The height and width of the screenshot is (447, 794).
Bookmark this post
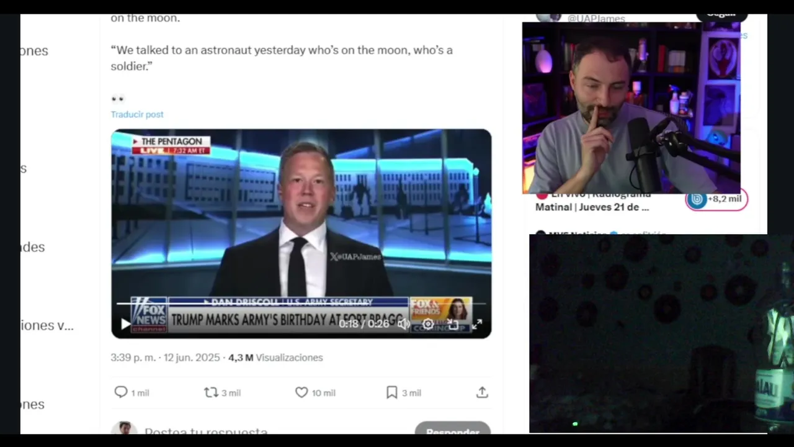coord(391,392)
